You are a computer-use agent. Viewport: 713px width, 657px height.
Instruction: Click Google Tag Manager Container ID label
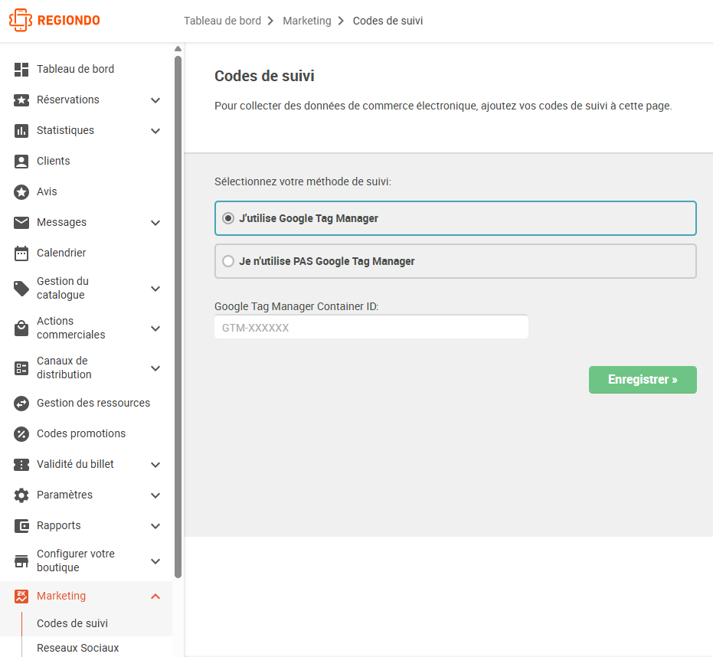[x=296, y=306]
